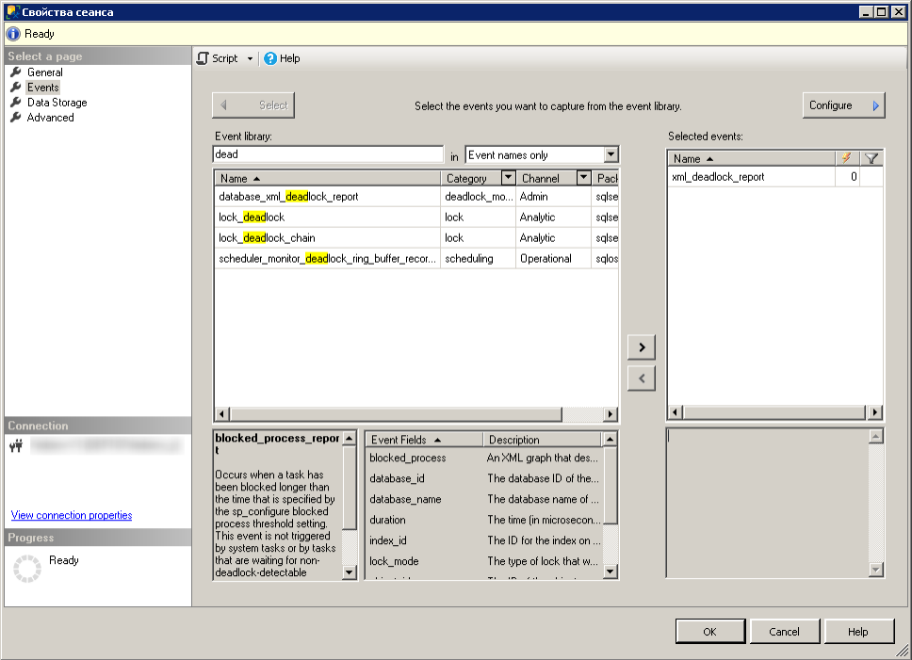Viewport: 912px width, 660px height.
Task: Click the Configure button
Action: tap(843, 105)
